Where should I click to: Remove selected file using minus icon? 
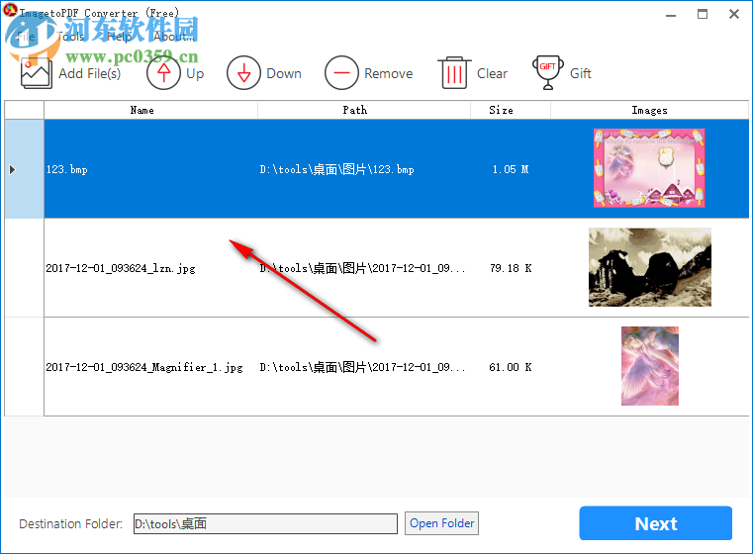[x=341, y=73]
